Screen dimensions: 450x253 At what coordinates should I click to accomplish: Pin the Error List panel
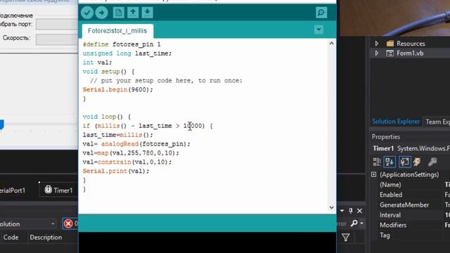click(351, 211)
